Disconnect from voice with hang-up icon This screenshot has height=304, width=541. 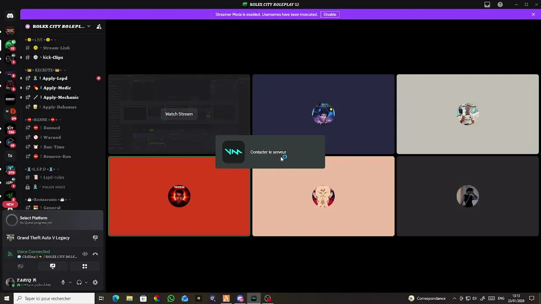[95, 254]
